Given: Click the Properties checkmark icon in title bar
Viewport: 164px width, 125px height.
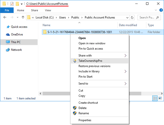Looking at the screenshot, I should 11,4.
